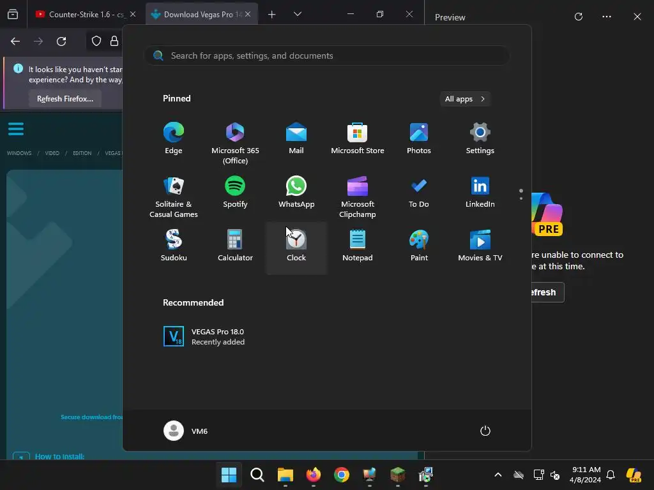The height and width of the screenshot is (490, 654).
Task: Open the notification bell in taskbar
Action: click(x=611, y=475)
